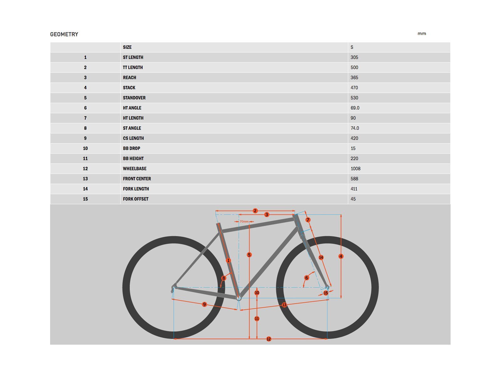The image size is (501, 376).
Task: Select the number 8 seat angle marker
Action: tap(224, 278)
